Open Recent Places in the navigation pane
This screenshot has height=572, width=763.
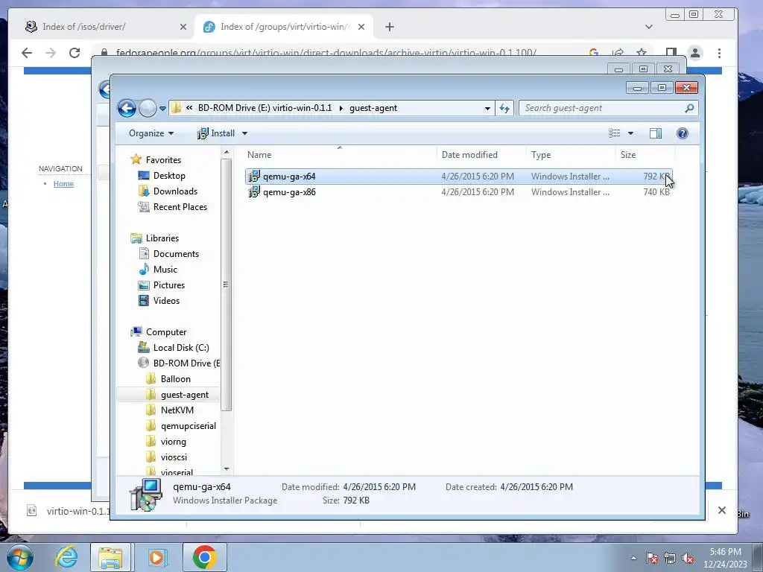tap(180, 207)
